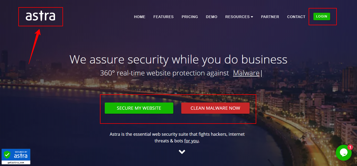Viewport: 357px width, 166px height.
Task: Follow the 'for you' link
Action: 191,141
